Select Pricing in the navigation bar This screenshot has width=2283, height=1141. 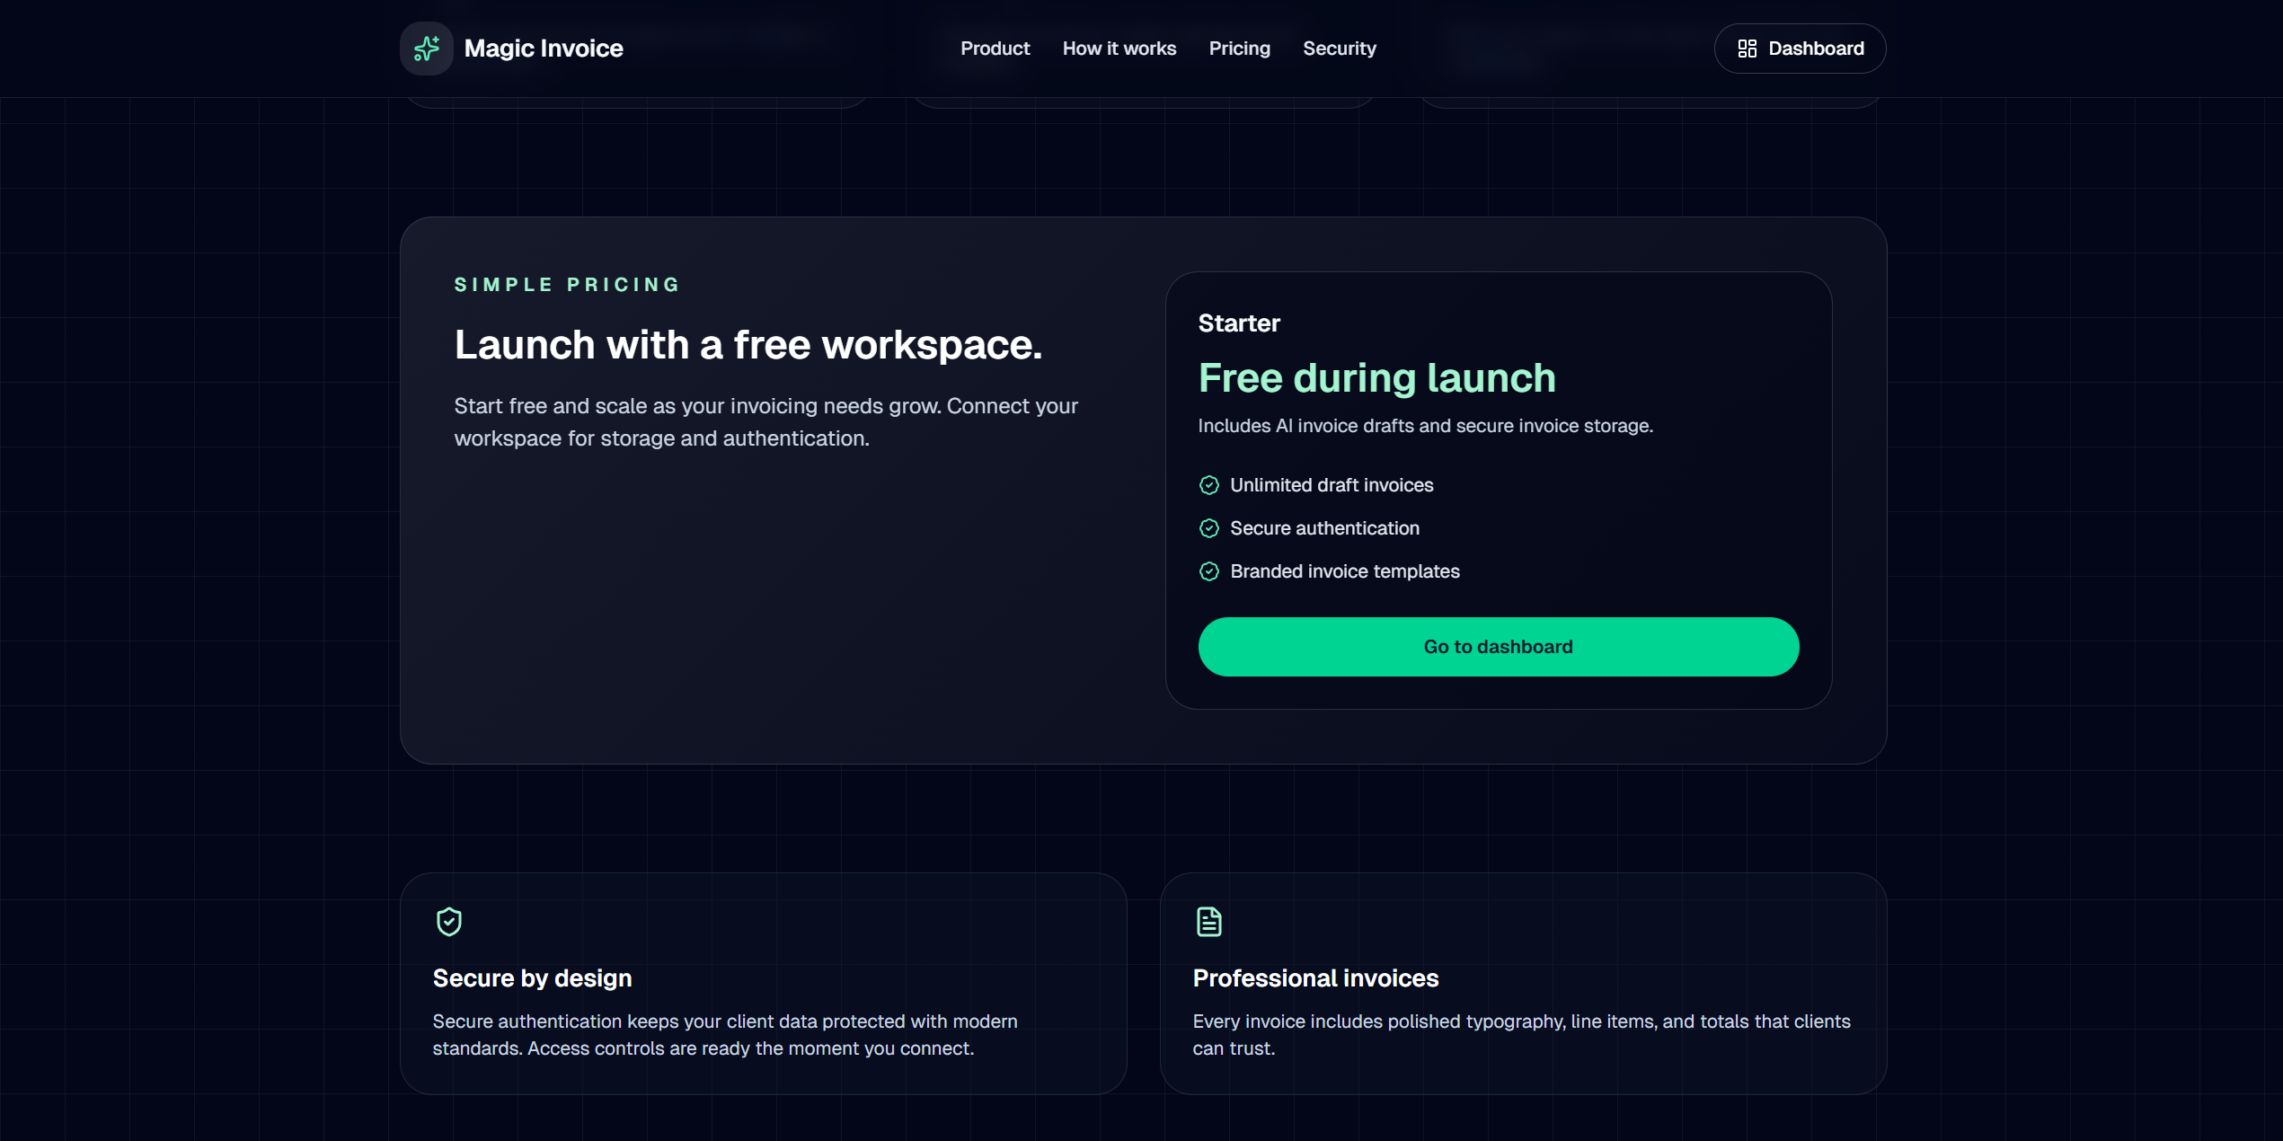click(x=1239, y=49)
